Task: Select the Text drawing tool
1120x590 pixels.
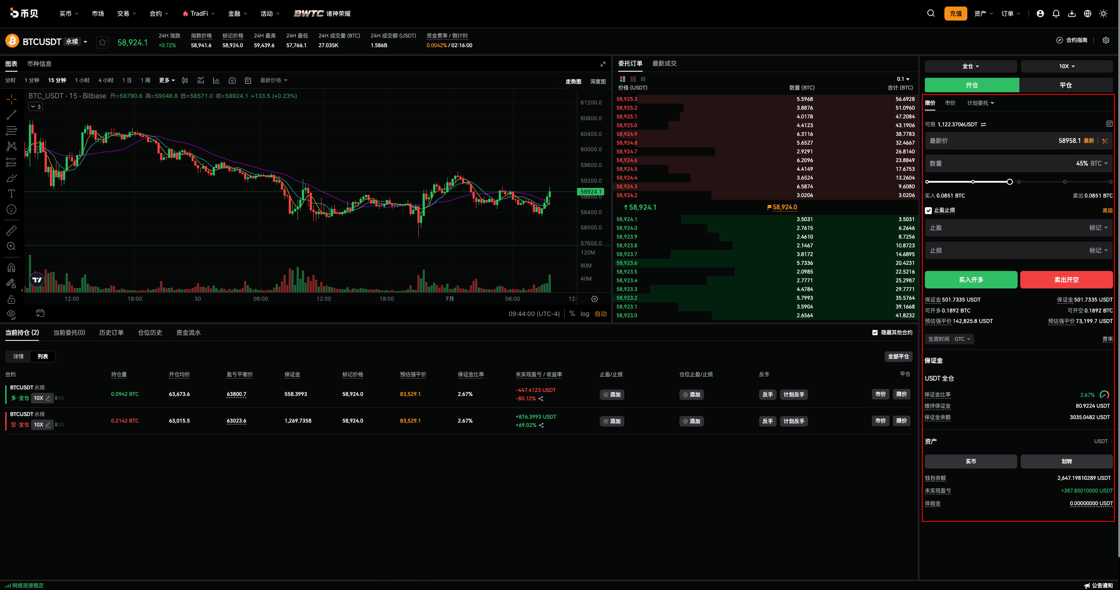Action: [11, 194]
